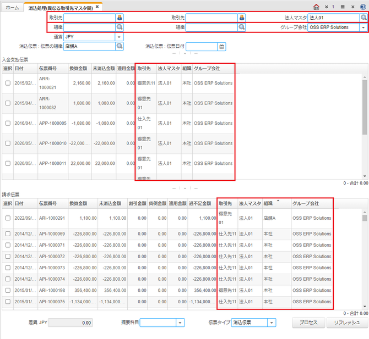Click the 伝票日付 date input field
This screenshot has height=339, width=369.
coord(202,47)
